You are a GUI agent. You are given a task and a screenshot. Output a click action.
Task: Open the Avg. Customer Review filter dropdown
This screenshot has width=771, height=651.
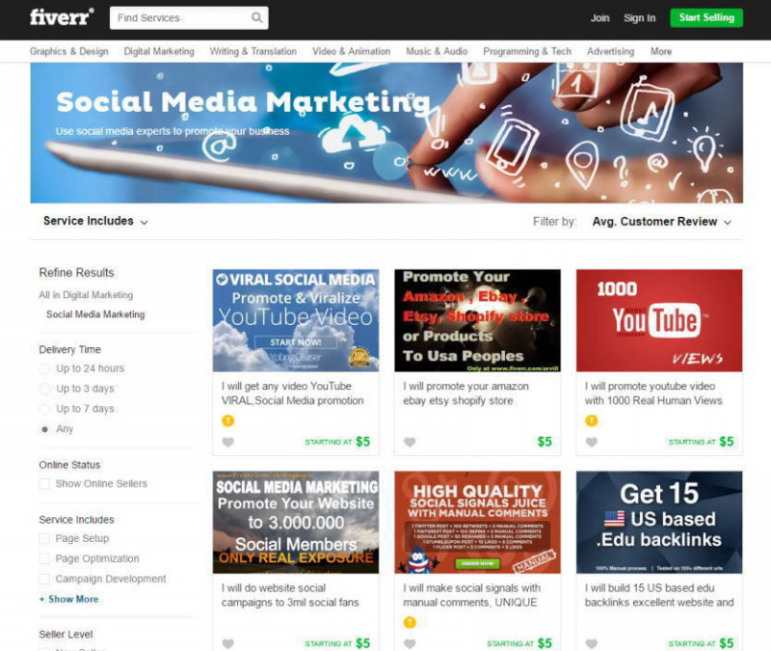click(662, 222)
